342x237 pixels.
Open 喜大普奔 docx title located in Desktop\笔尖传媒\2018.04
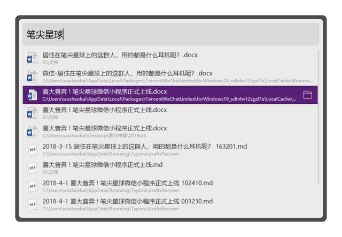click(105, 128)
